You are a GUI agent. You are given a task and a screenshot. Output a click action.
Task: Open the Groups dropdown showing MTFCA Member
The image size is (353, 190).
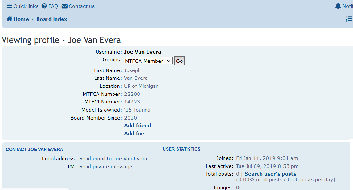[x=148, y=61]
